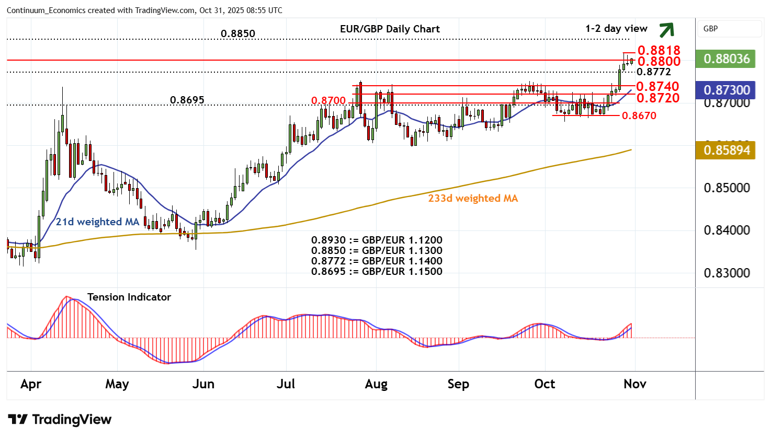771x439 pixels.
Task: Open the GBP currency selector
Action: point(729,29)
